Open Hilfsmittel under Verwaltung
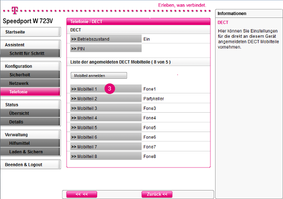Image resolution: width=283 pixels, height=199 pixels. [30, 143]
